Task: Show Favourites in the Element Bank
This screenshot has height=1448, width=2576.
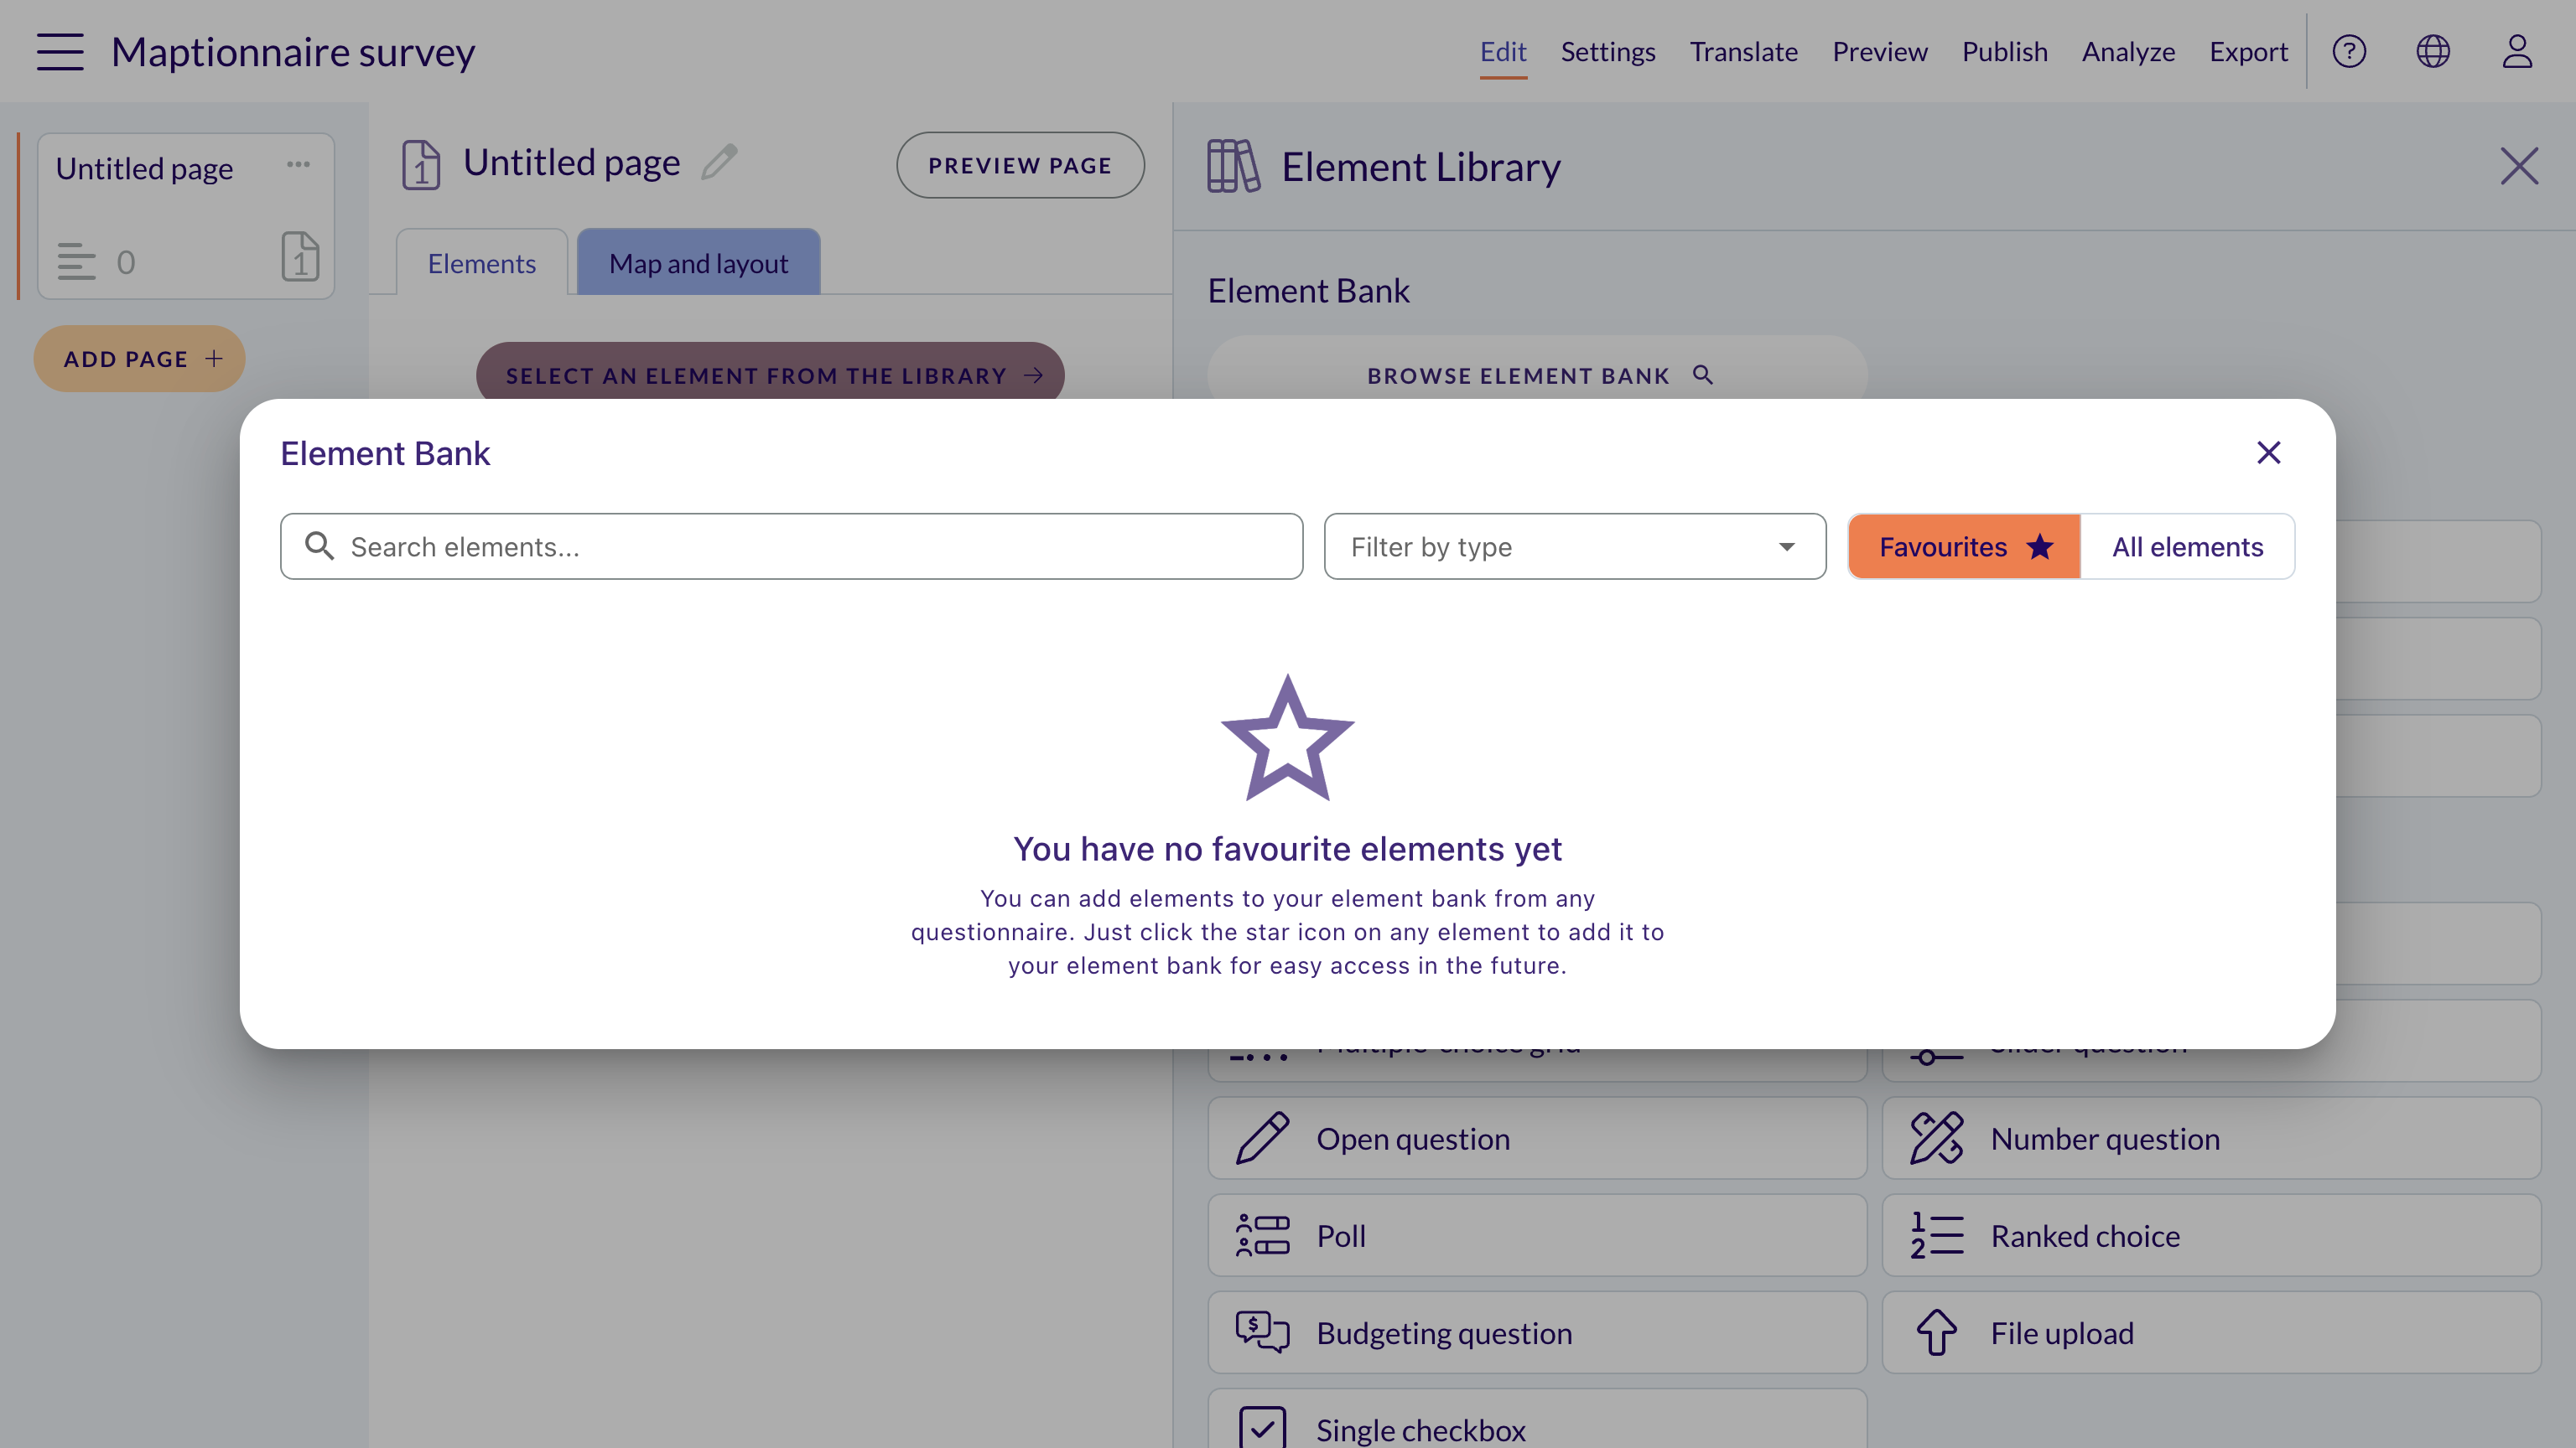Action: pyautogui.click(x=1964, y=546)
